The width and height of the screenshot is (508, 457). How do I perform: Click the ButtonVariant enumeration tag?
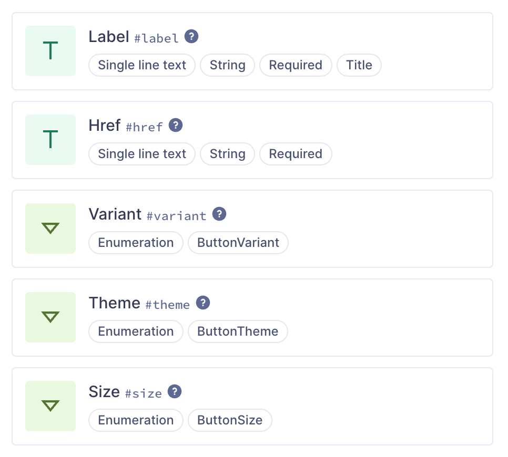coord(238,243)
